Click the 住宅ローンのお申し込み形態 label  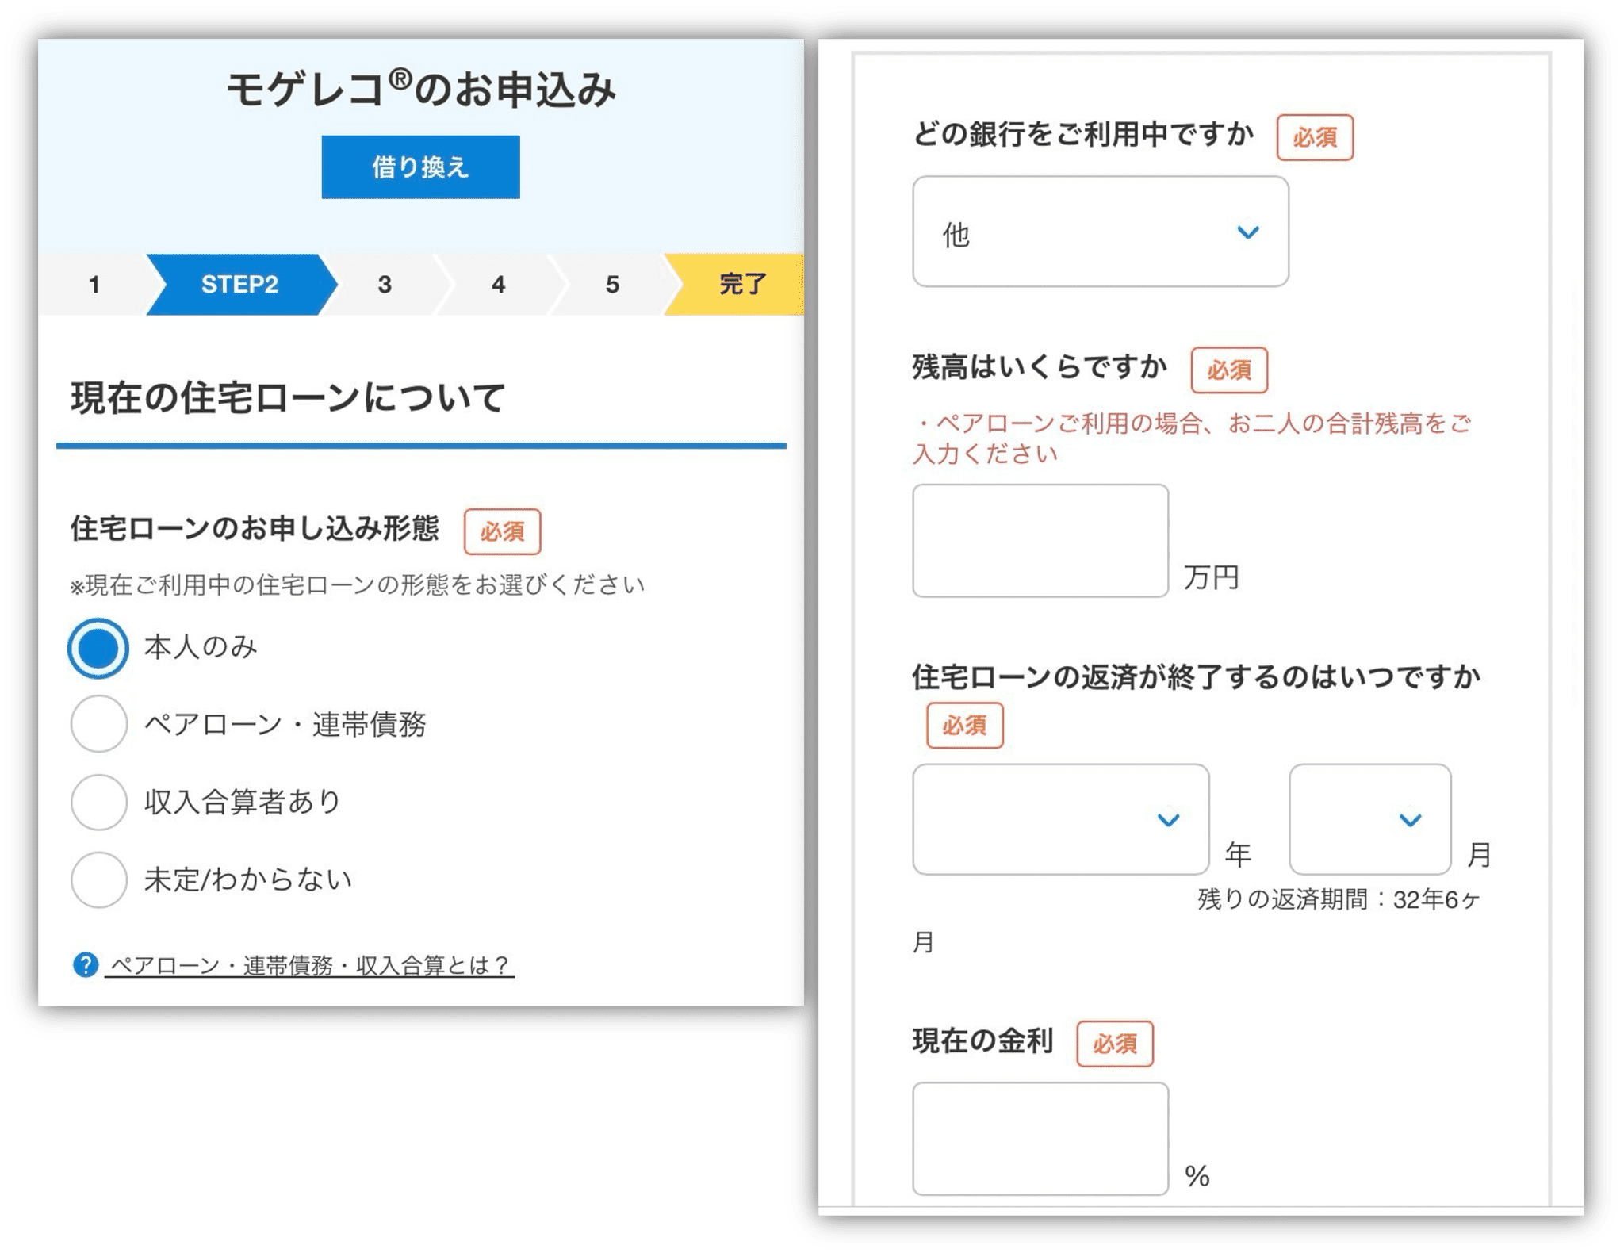[255, 528]
